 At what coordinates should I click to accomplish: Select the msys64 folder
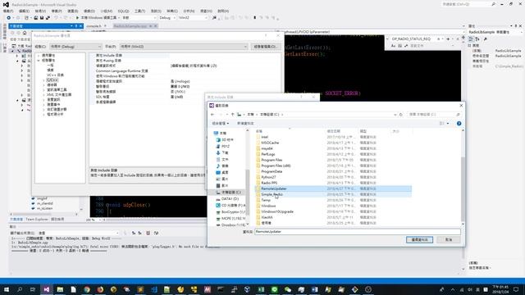267,148
